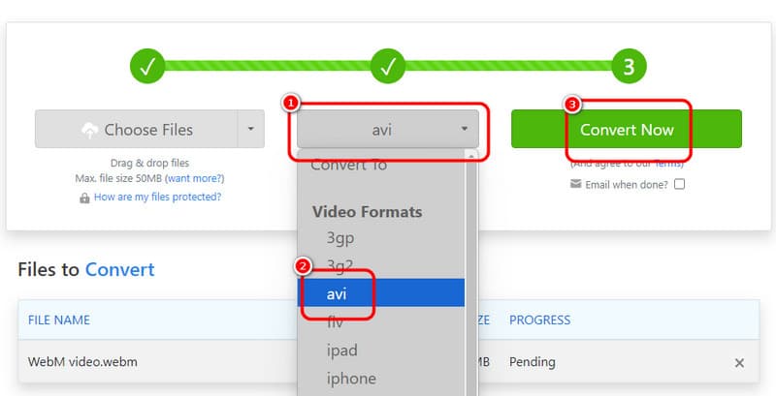Click the Choose Files upload button

pos(136,130)
